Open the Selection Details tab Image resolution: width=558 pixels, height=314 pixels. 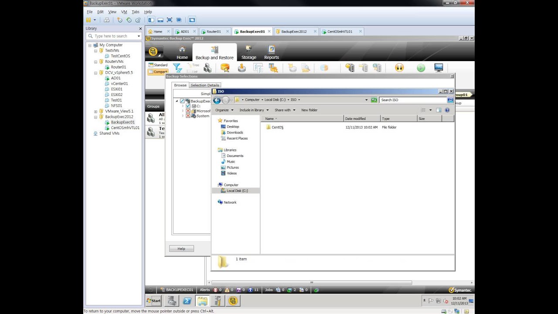tap(205, 85)
